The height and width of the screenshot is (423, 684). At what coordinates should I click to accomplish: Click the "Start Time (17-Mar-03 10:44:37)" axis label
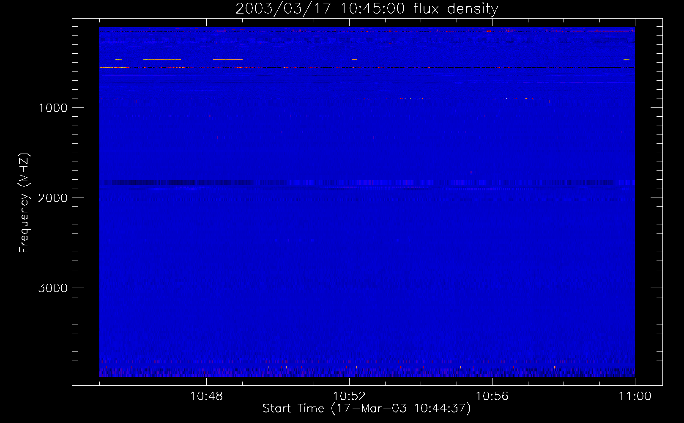(x=367, y=409)
